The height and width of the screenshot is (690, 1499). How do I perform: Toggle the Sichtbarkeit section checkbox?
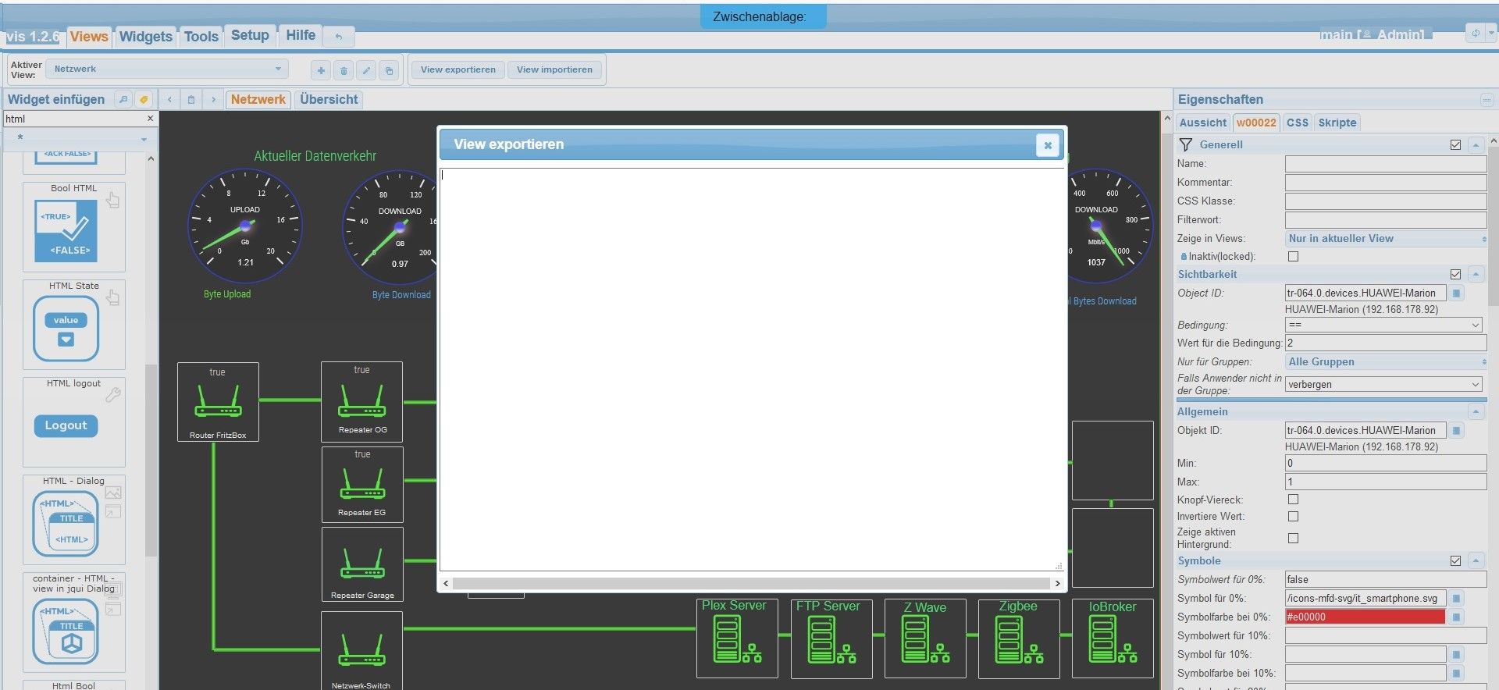click(x=1455, y=275)
